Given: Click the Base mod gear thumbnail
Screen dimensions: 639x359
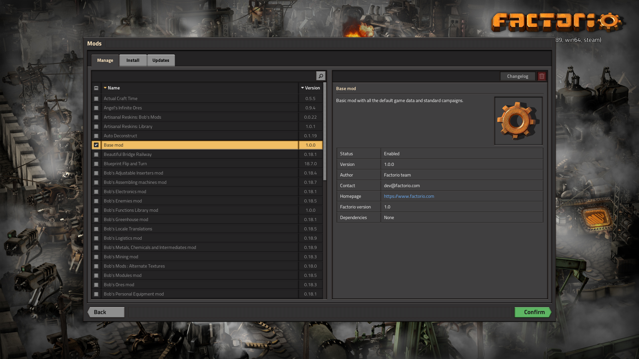Looking at the screenshot, I should (x=518, y=121).
